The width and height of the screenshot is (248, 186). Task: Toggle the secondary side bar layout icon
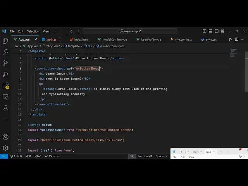pyautogui.click(x=217, y=31)
